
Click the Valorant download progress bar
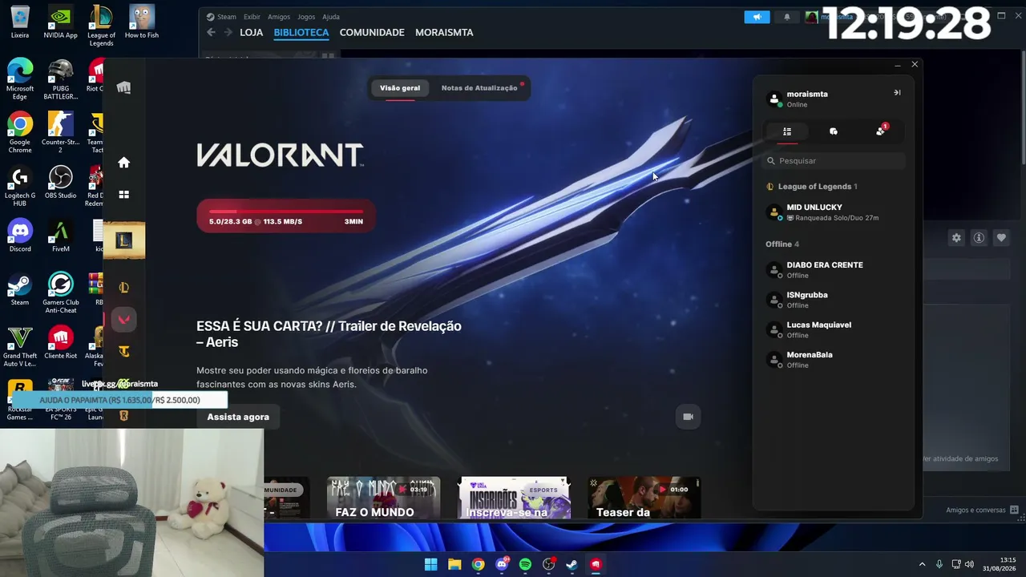(286, 216)
